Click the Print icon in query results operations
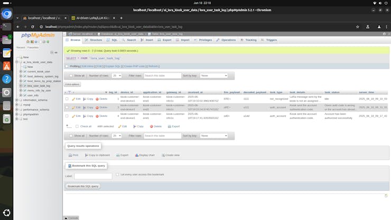 [73, 155]
